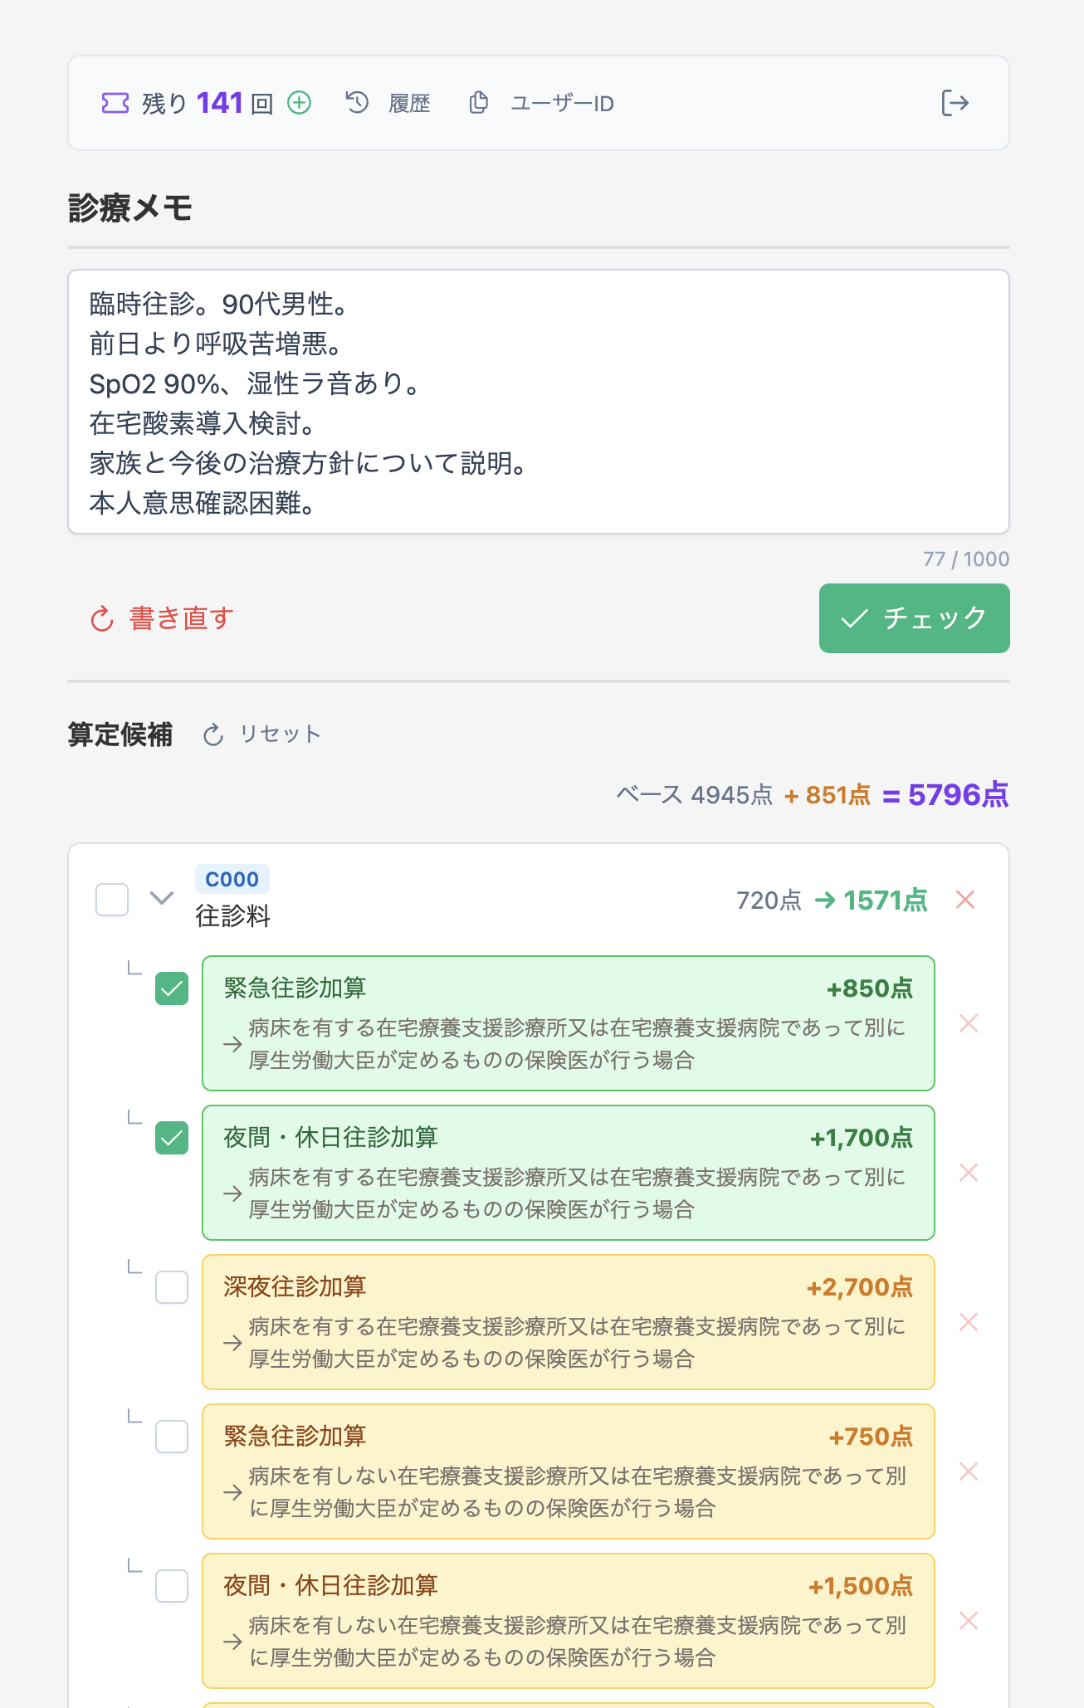Click the copy ユーザーID icon
The height and width of the screenshot is (1708, 1084).
[479, 103]
